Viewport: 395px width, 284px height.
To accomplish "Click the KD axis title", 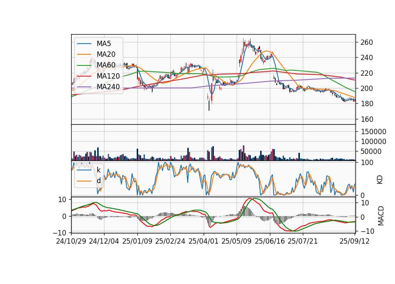I will point(380,180).
